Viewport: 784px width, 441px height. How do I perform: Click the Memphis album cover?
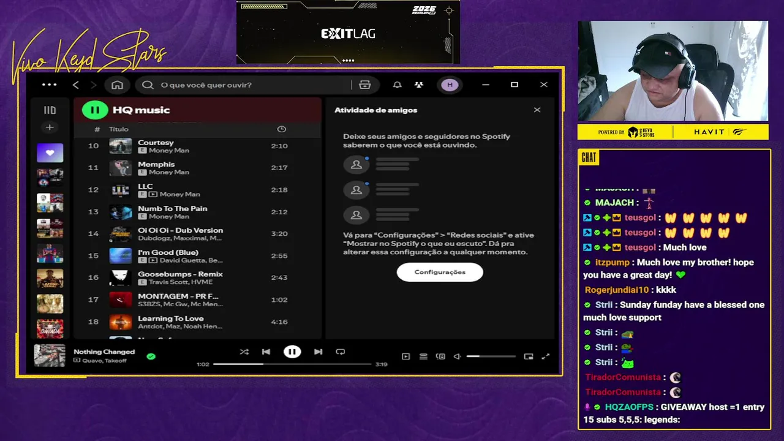[120, 168]
